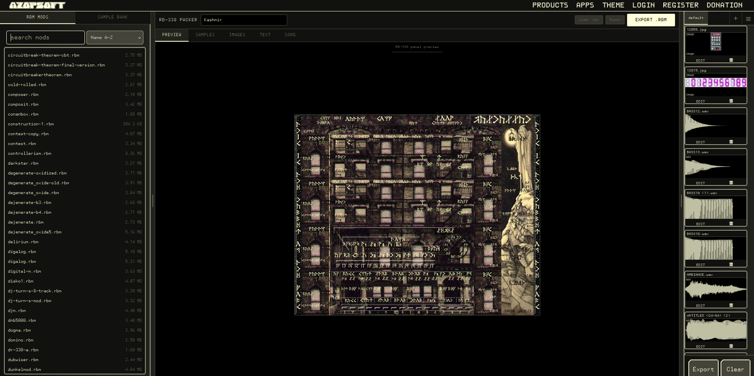Select digital-m.rbm
This screenshot has width=754, height=376.
click(75, 271)
